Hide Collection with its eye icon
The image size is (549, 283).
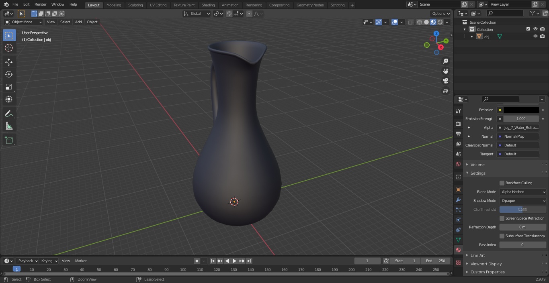click(535, 29)
